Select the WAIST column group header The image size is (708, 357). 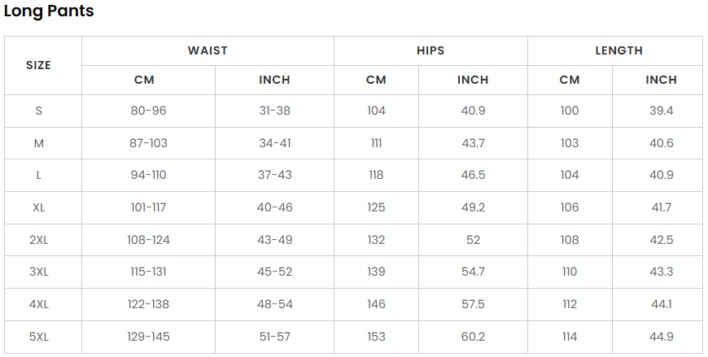(208, 50)
